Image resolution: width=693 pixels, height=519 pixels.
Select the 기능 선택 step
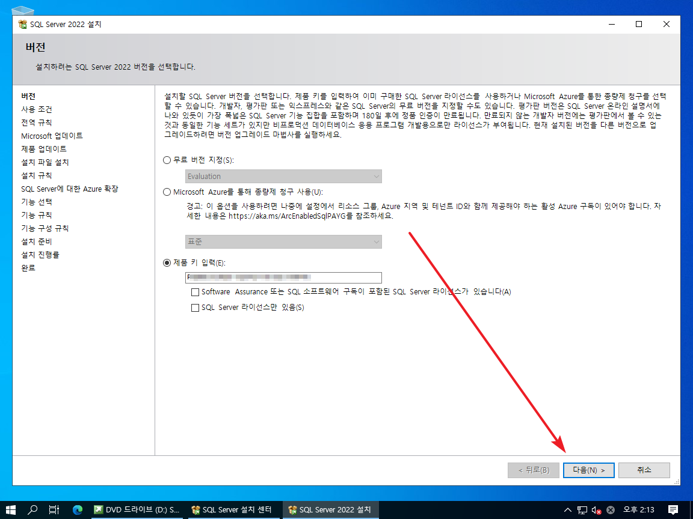[37, 202]
